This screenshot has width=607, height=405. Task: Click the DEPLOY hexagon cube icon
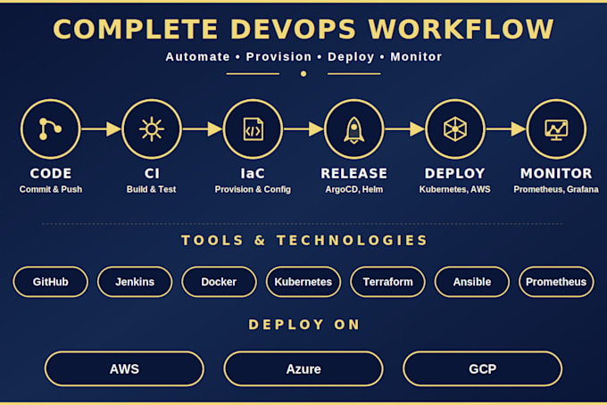click(x=455, y=128)
